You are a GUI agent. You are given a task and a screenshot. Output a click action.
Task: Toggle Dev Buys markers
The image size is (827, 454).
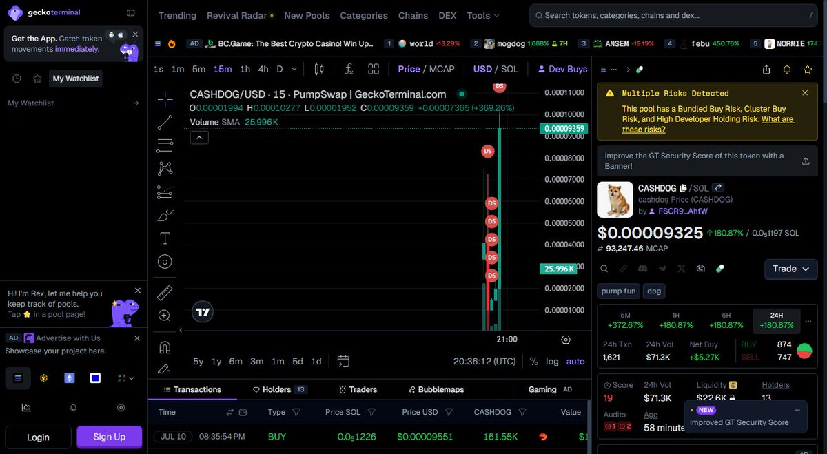(x=562, y=69)
